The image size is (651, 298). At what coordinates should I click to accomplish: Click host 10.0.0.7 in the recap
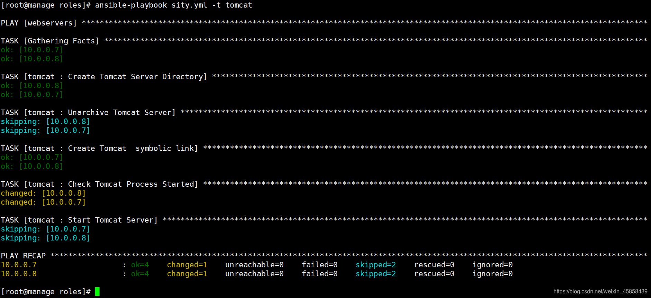(19, 265)
